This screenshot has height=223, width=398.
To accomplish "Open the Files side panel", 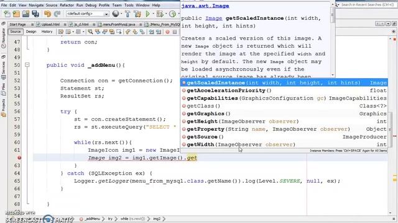I will [4, 90].
